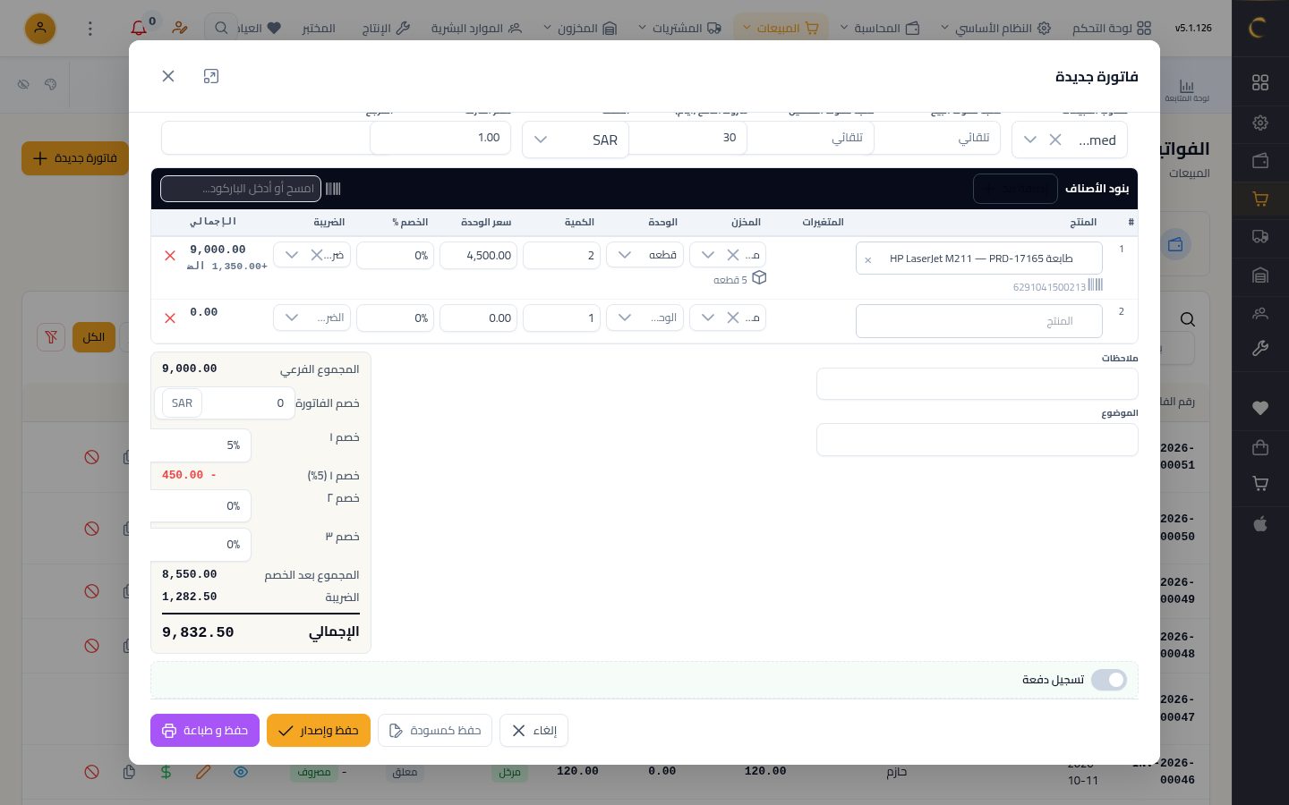Go to لوحة التحكم in the top navigation

coord(1113,29)
